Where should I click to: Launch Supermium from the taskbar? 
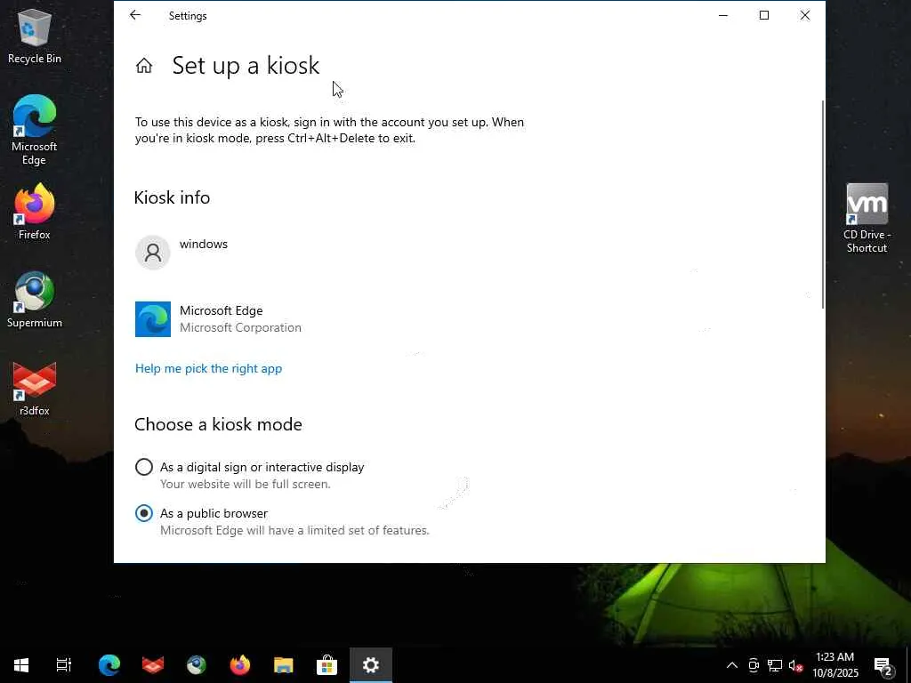coord(197,665)
